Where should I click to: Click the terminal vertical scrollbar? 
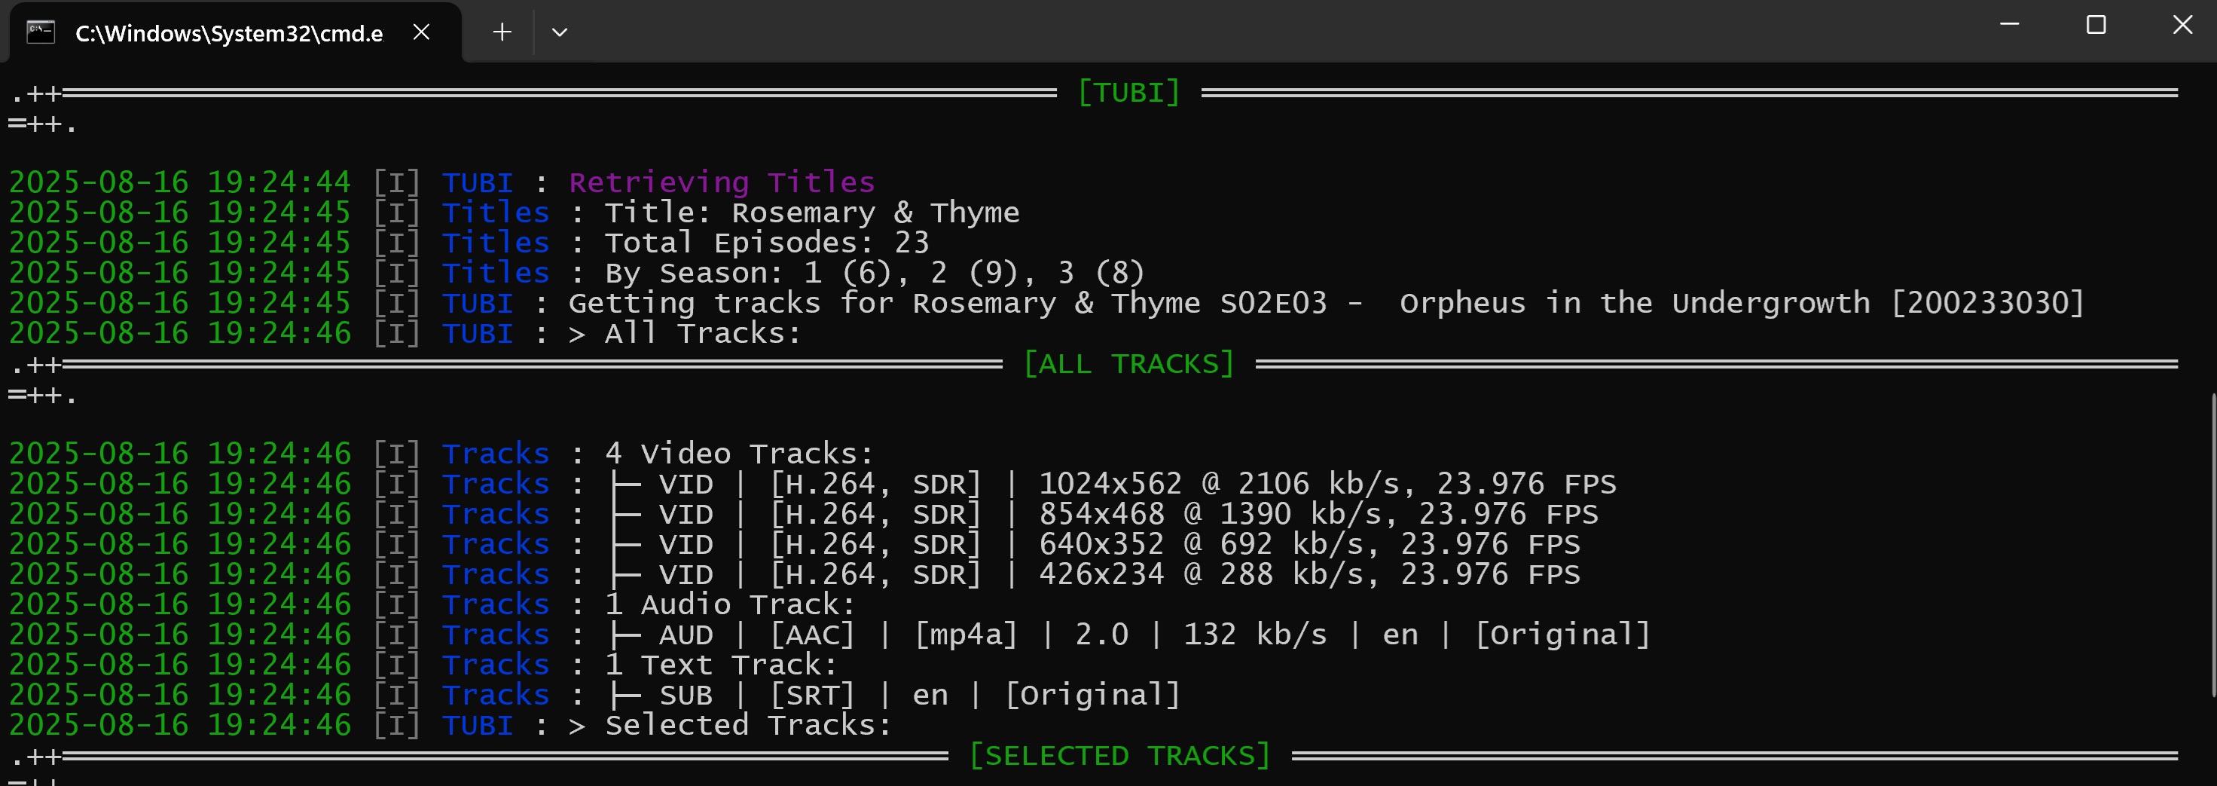point(2212,544)
